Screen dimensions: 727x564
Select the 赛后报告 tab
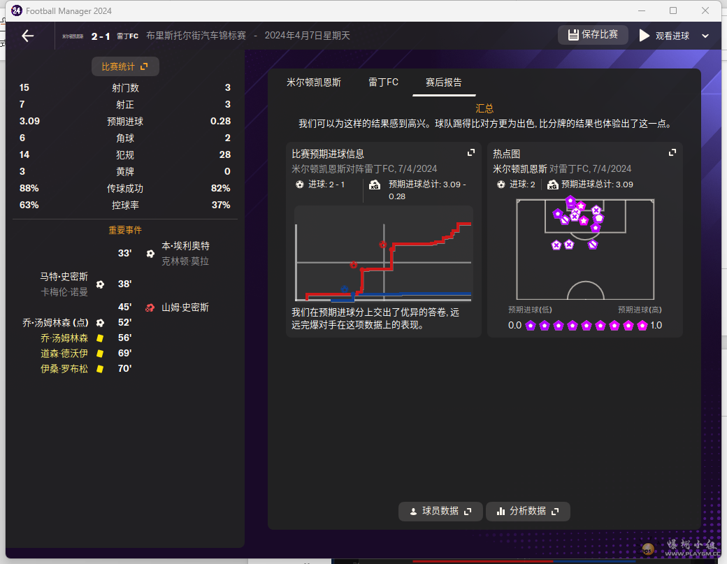(444, 82)
